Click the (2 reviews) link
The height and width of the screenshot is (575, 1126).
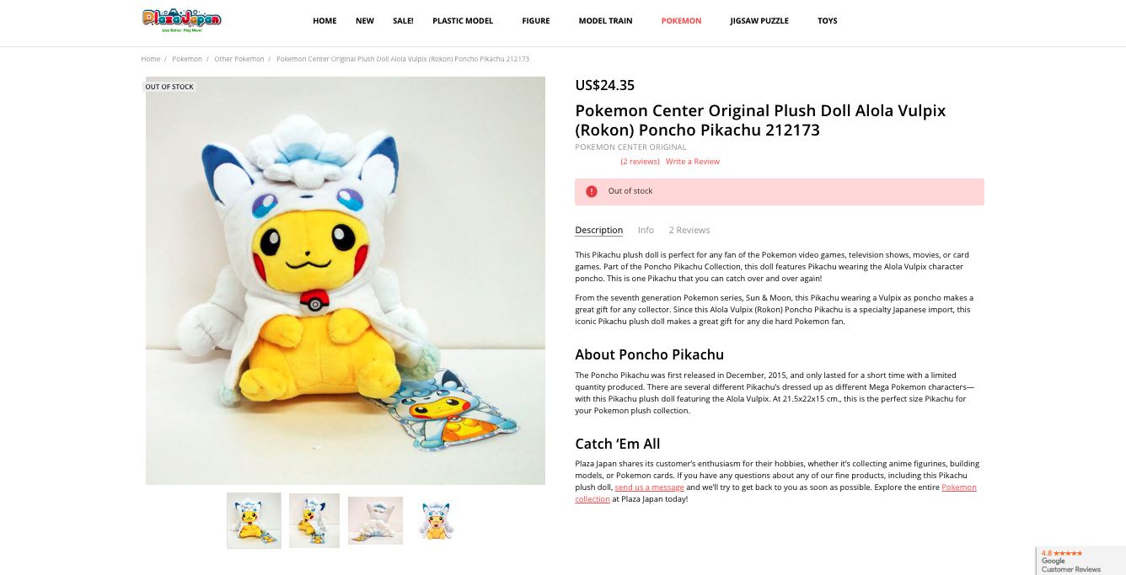pos(640,162)
